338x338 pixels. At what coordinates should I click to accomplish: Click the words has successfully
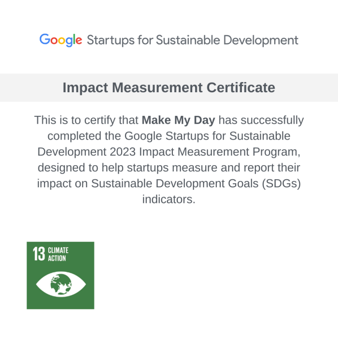[x=261, y=120]
